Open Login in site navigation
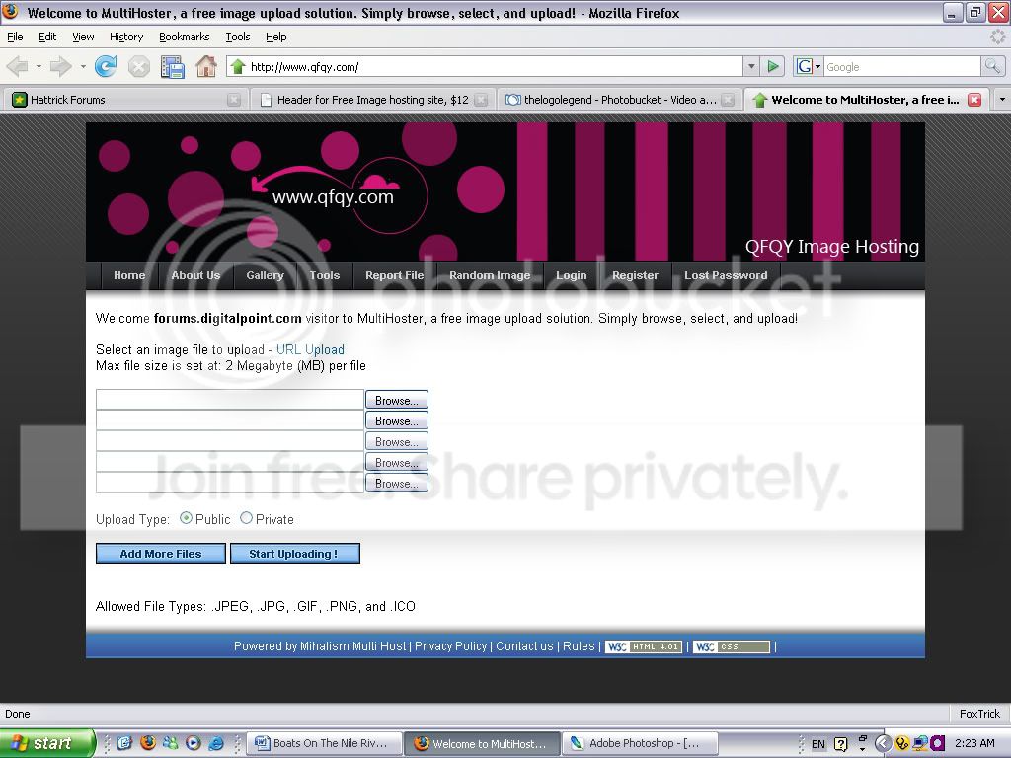This screenshot has width=1011, height=758. (572, 275)
